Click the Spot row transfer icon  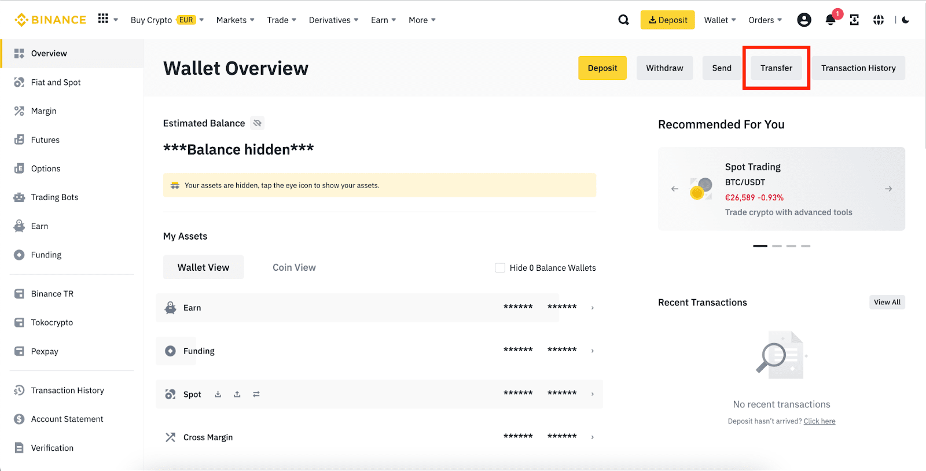[x=256, y=394]
